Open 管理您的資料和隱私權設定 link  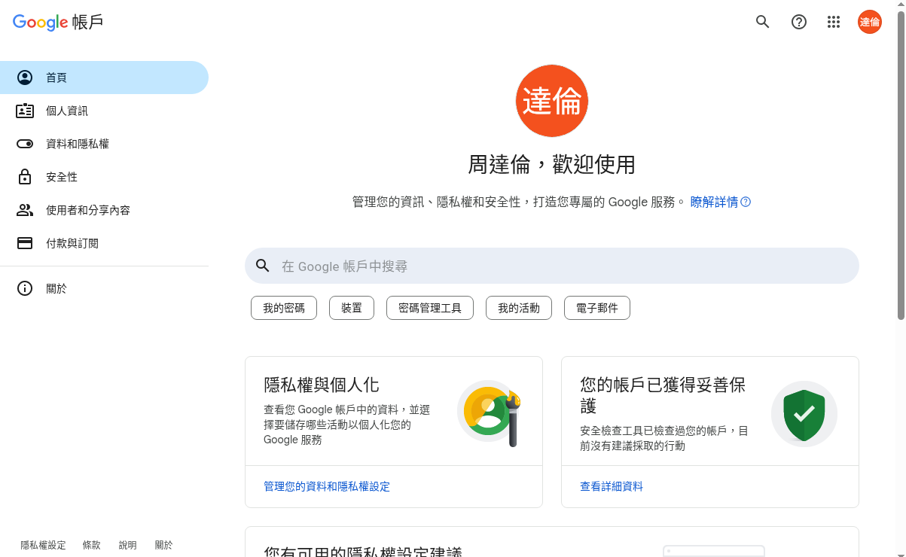click(x=327, y=486)
